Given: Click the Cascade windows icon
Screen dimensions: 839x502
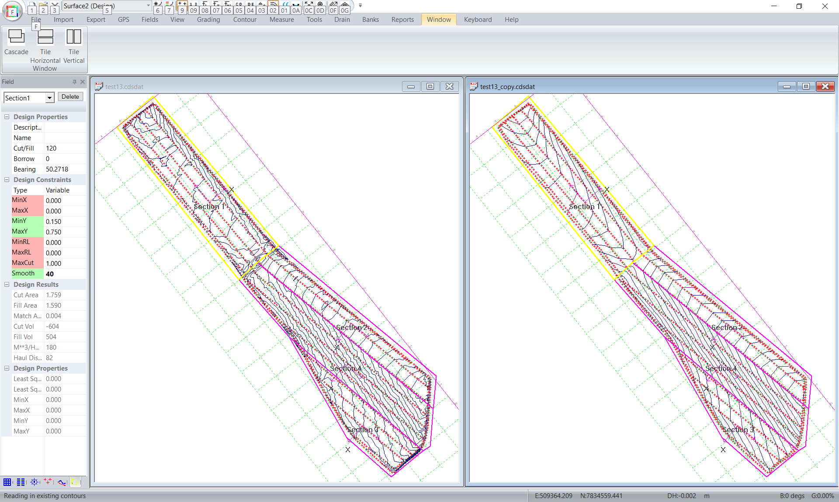Looking at the screenshot, I should (16, 37).
